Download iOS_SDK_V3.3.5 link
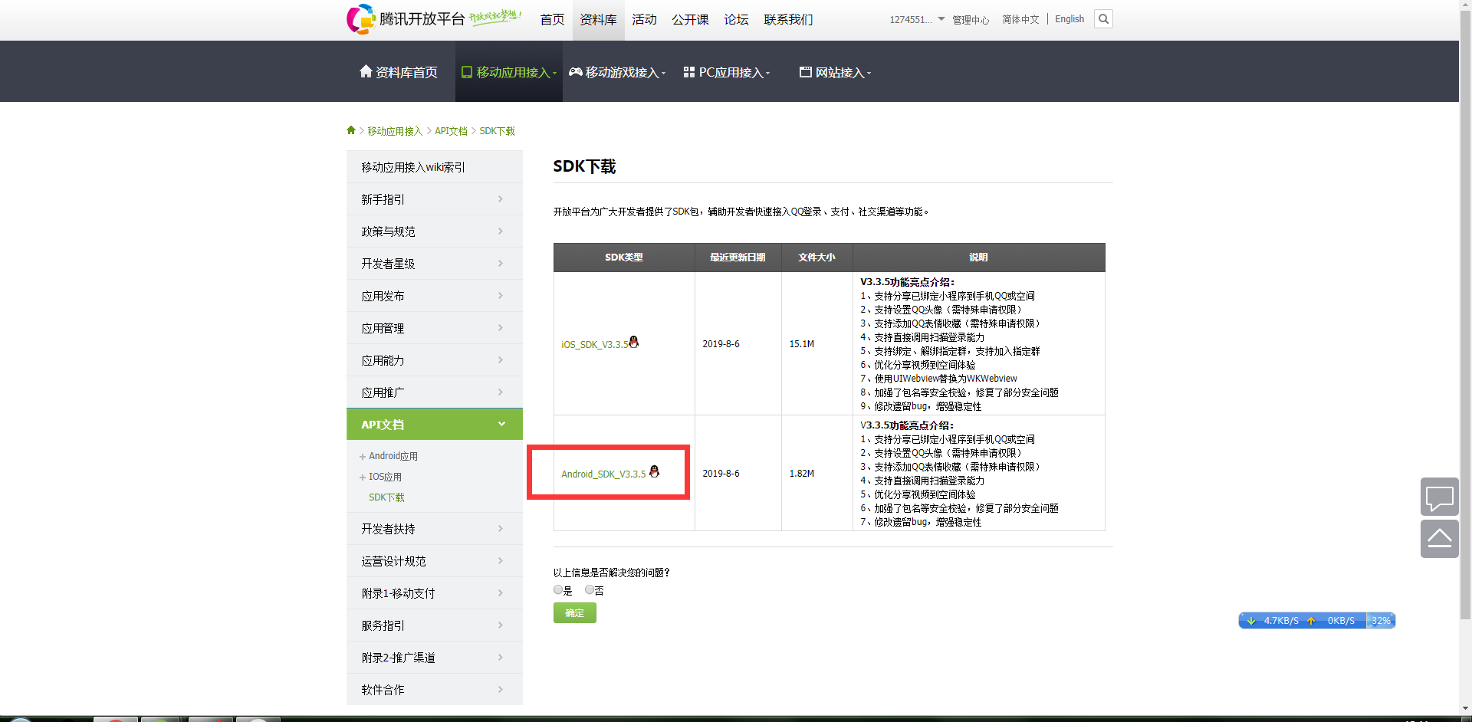Image resolution: width=1472 pixels, height=722 pixels. pyautogui.click(x=594, y=345)
